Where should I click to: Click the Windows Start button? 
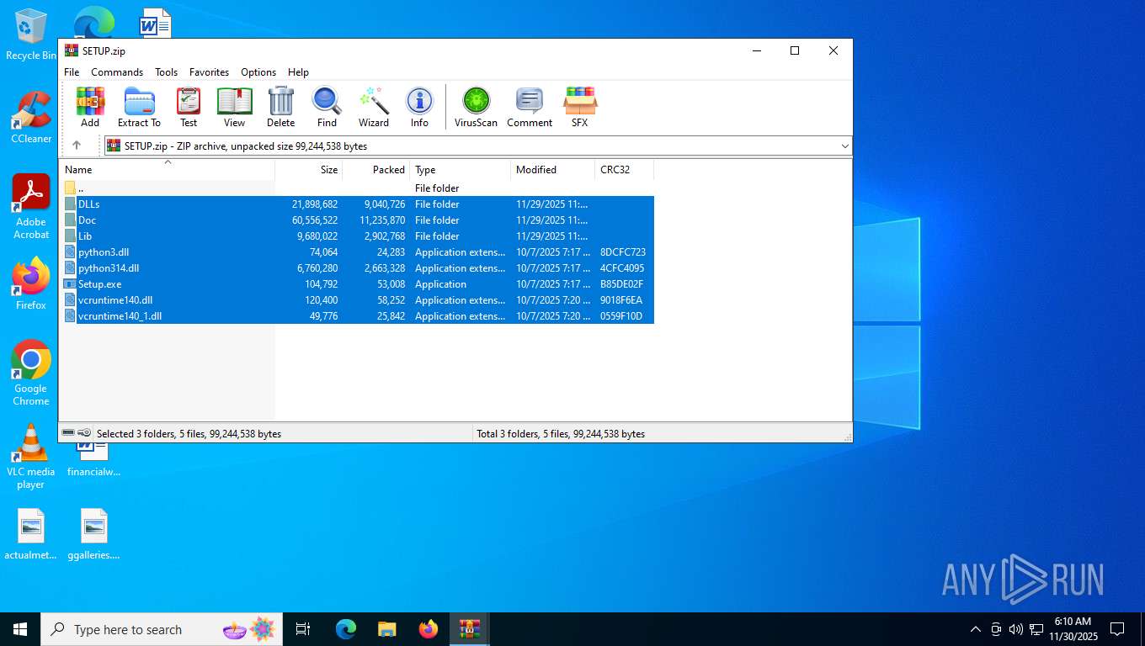[x=20, y=629]
